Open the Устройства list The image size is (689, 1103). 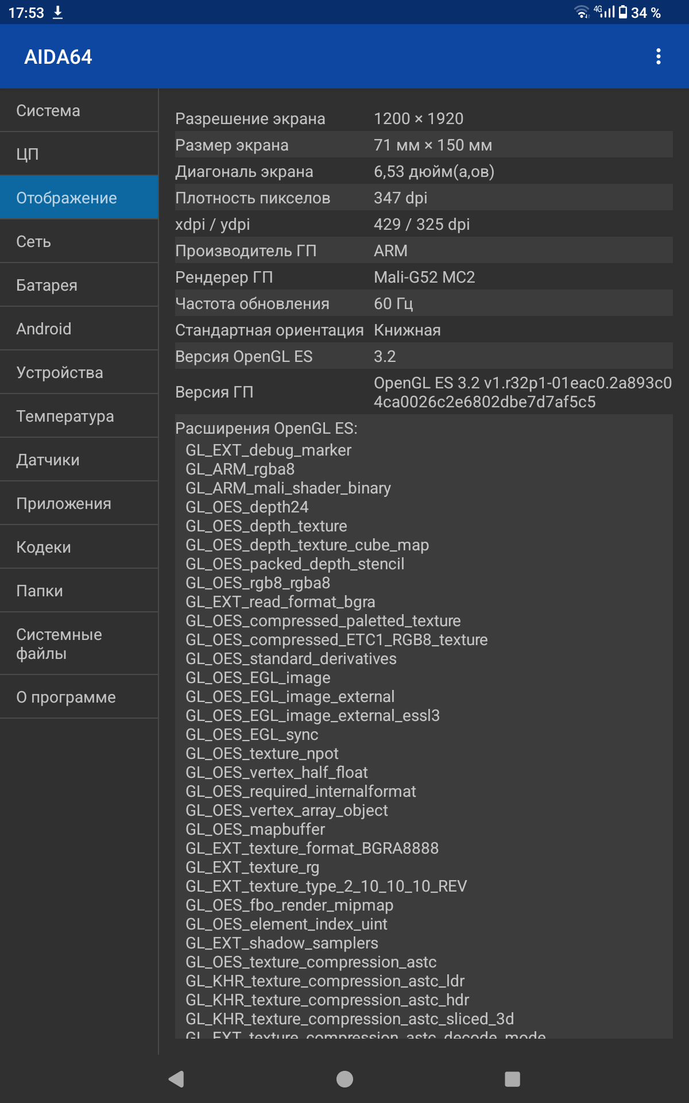[79, 372]
